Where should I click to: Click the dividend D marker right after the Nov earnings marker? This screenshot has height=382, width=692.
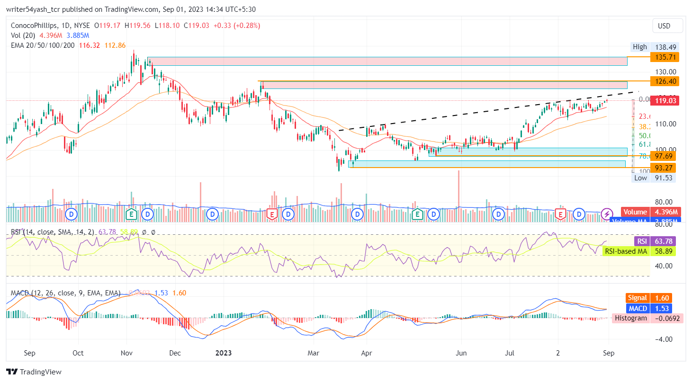(148, 214)
